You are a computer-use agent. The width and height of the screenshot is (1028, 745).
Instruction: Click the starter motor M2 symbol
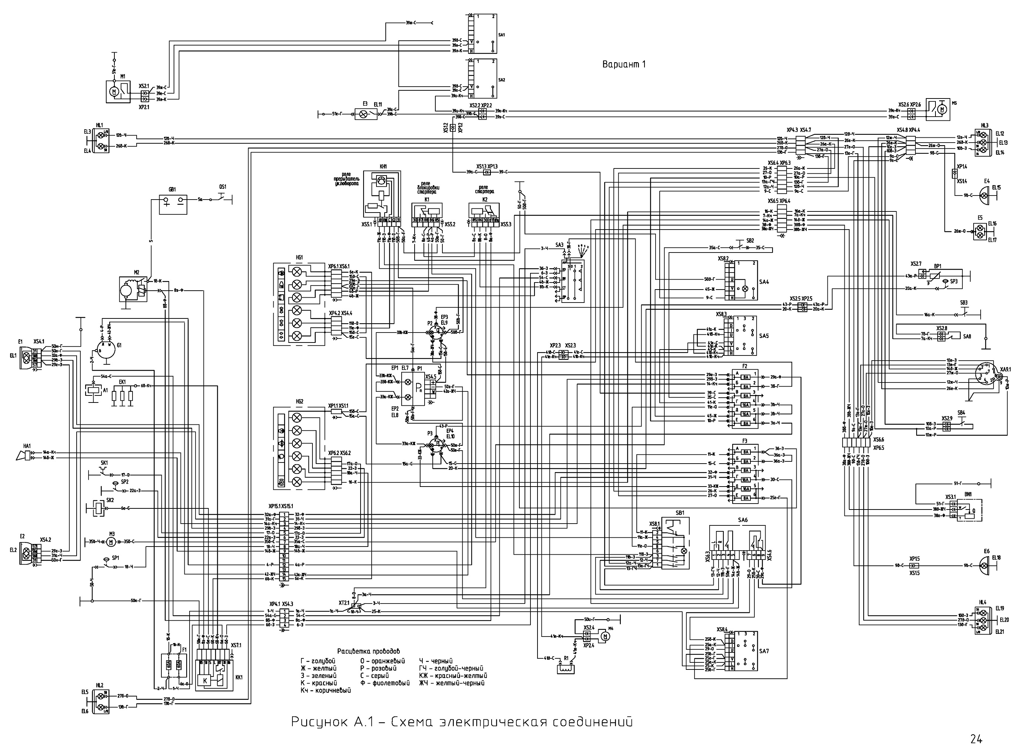click(134, 289)
